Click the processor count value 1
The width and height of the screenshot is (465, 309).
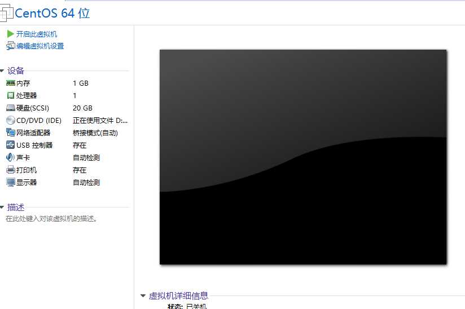coord(74,95)
